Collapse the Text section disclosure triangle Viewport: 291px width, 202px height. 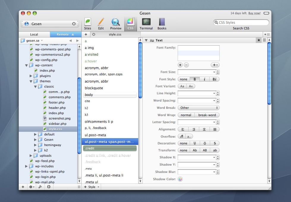[146, 40]
